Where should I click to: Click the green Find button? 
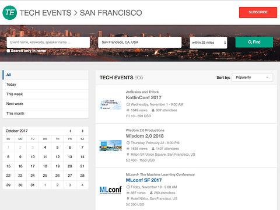(x=254, y=42)
